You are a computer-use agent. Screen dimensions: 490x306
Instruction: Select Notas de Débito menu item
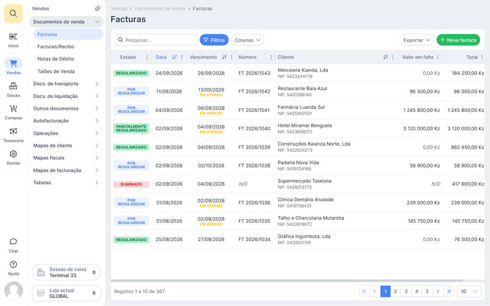coord(68,59)
